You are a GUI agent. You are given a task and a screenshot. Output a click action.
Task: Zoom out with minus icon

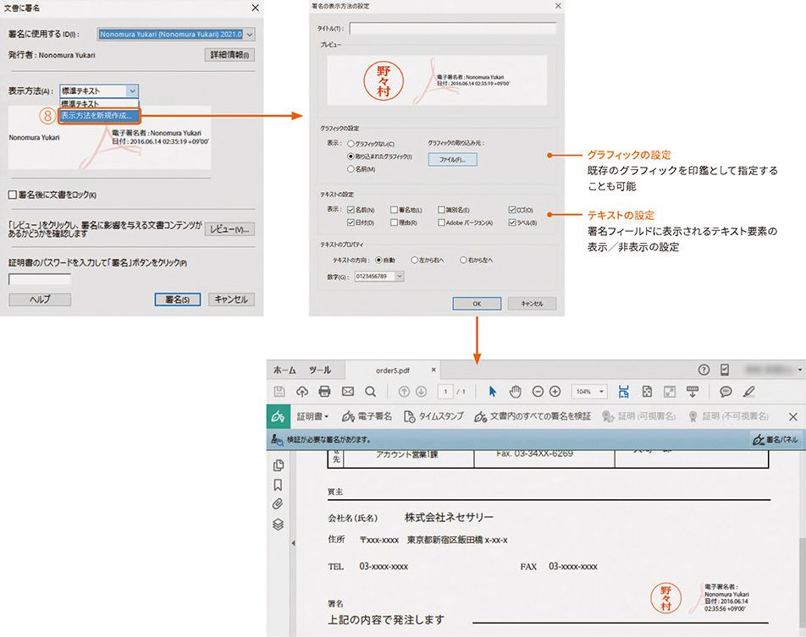point(538,392)
